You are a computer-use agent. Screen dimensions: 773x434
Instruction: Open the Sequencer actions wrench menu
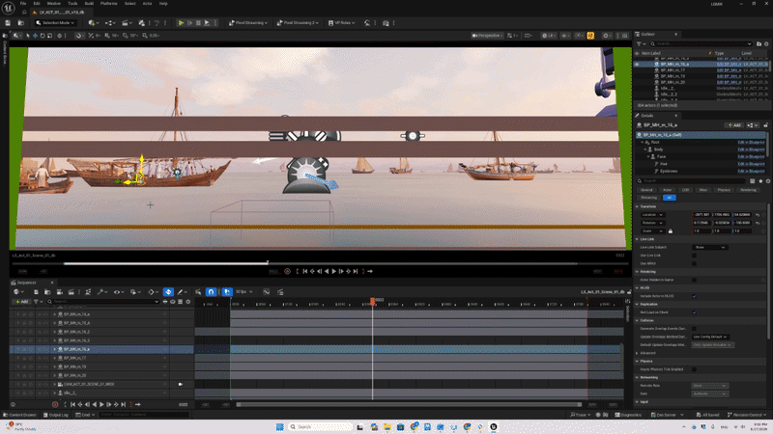click(x=101, y=292)
